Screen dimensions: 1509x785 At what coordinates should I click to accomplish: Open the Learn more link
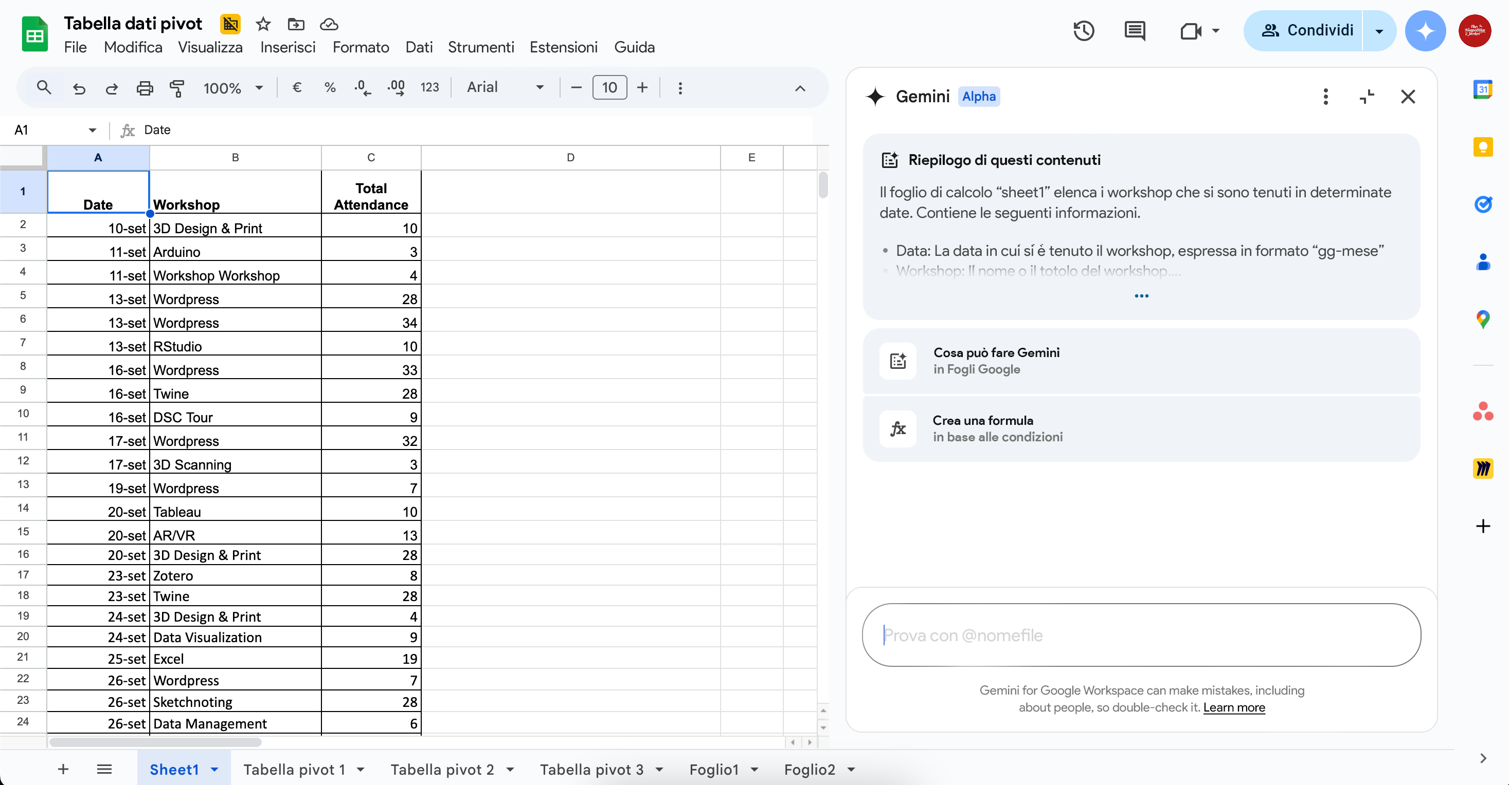coord(1234,707)
